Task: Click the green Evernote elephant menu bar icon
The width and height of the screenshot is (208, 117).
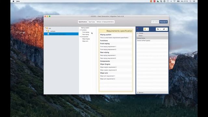Action: pos(158,1)
